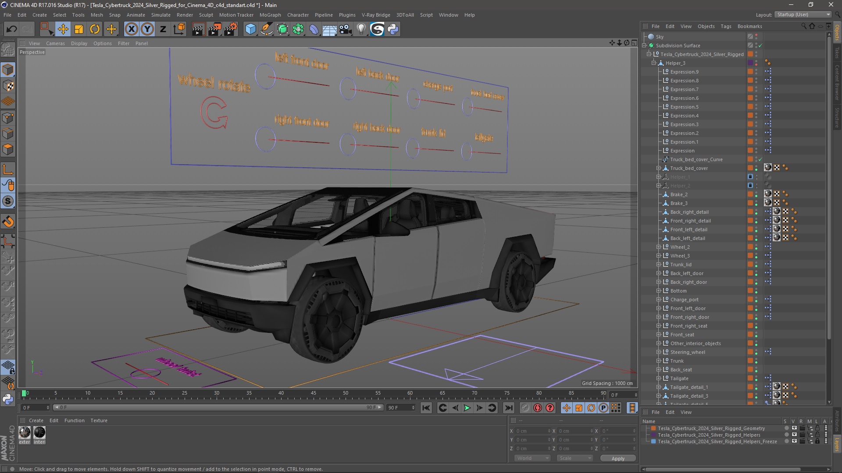Viewport: 842px width, 473px height.
Task: Open the V-Ray Bridge menu
Action: coord(376,15)
